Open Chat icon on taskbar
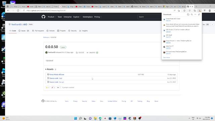The width and height of the screenshot is (215, 121). coord(90,118)
